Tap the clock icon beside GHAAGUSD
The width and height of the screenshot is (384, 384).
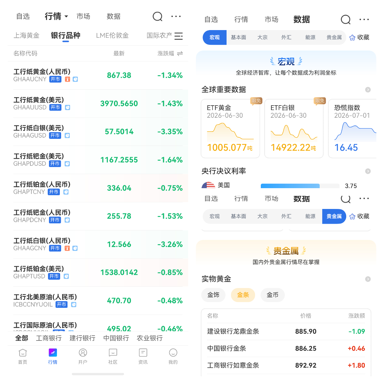point(67,136)
